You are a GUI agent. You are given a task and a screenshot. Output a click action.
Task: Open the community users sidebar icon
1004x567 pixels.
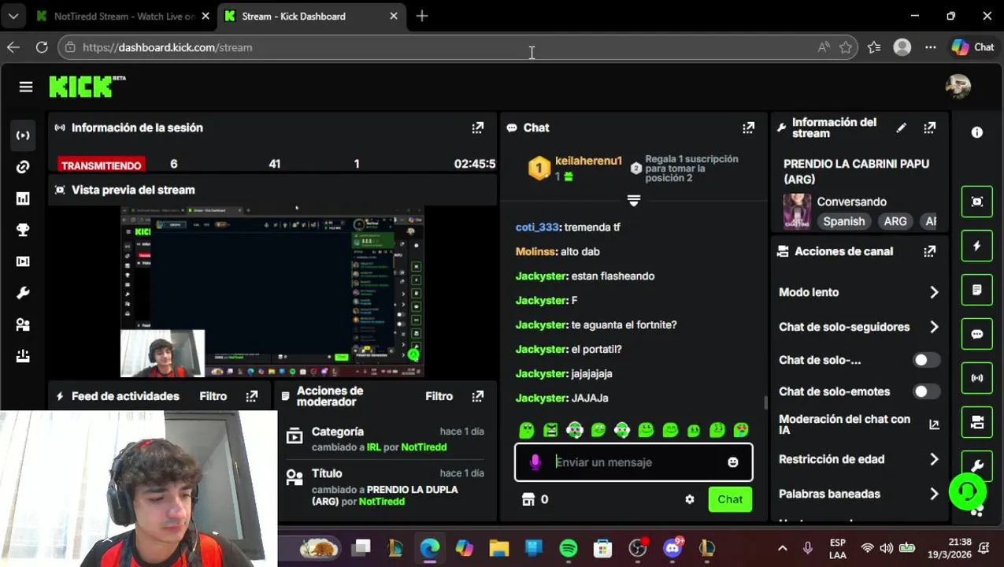tap(23, 324)
